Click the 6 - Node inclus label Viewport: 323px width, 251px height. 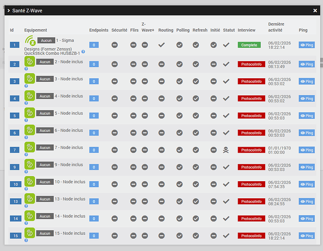[69, 131]
